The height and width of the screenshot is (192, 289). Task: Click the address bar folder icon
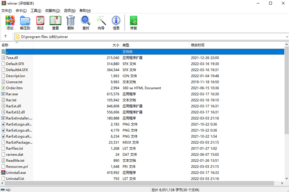[18, 37]
